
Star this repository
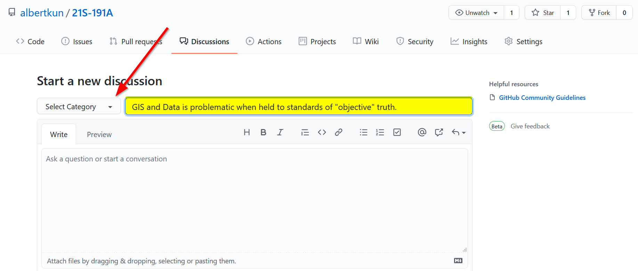tap(543, 13)
